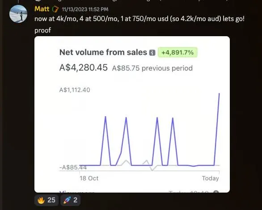Screen dimensions: 262x210
Task: Click the A$4,280.45 net volume amount
Action: coord(83,67)
